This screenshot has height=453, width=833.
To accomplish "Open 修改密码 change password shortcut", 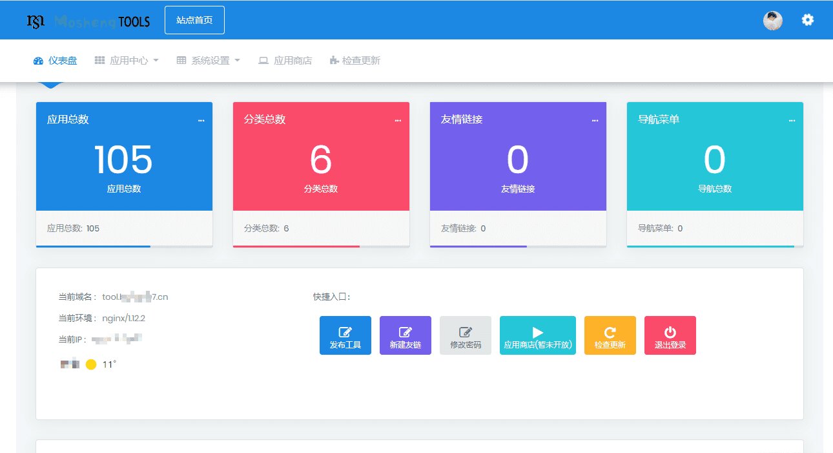I will click(465, 335).
